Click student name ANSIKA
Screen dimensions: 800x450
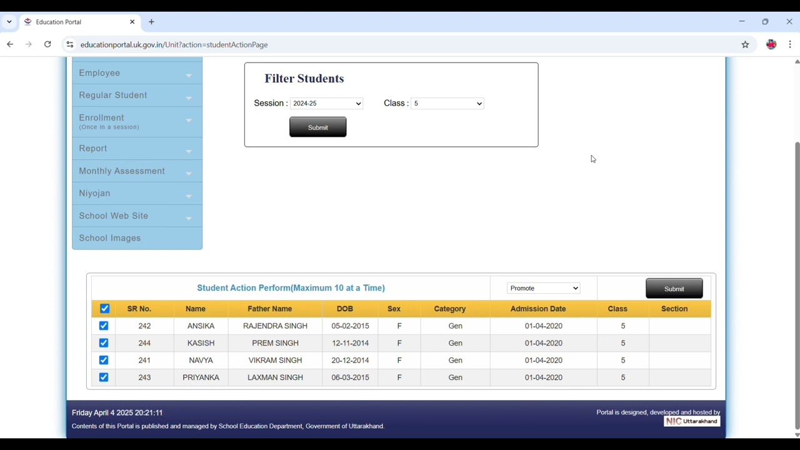click(x=201, y=326)
